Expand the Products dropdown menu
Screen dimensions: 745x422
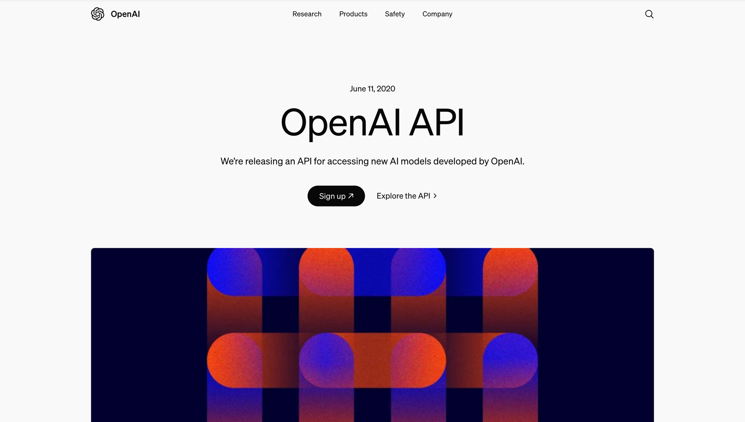(353, 14)
